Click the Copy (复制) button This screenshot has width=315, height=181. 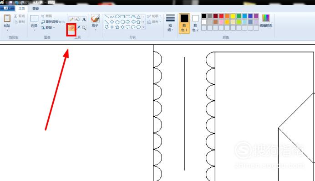pyautogui.click(x=19, y=22)
